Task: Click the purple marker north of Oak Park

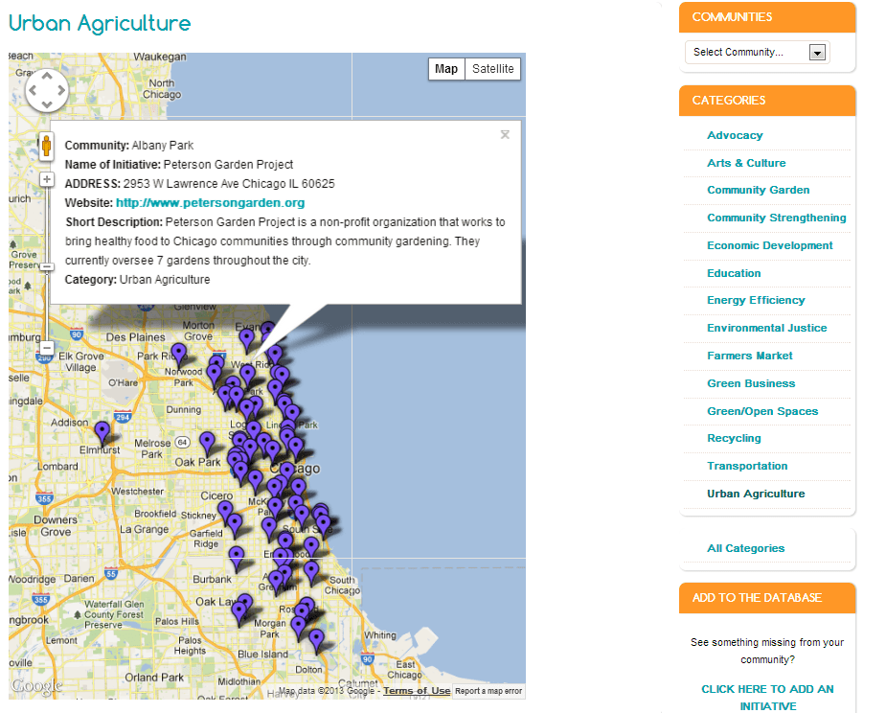Action: (x=207, y=442)
